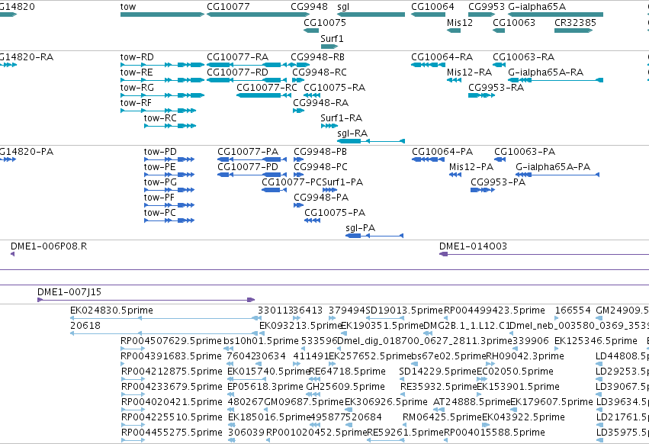This screenshot has width=649, height=444.
Task: Click transcript CG10077-RC
Action: tap(264, 95)
